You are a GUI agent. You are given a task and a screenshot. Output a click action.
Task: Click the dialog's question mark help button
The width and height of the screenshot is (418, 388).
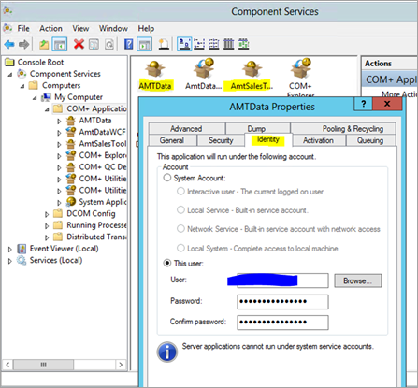pos(363,104)
